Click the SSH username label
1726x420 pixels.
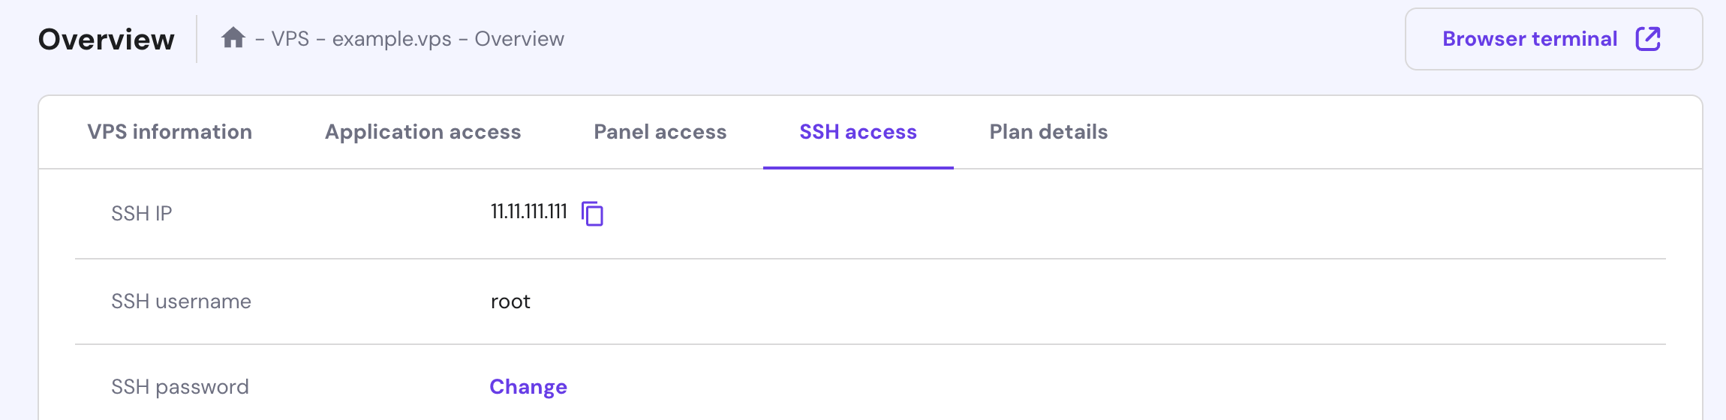coord(181,301)
